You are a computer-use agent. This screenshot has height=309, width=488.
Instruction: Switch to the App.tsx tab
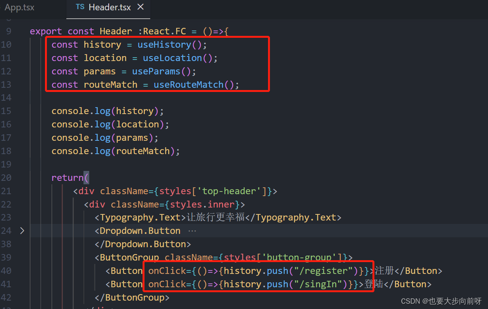coord(19,7)
